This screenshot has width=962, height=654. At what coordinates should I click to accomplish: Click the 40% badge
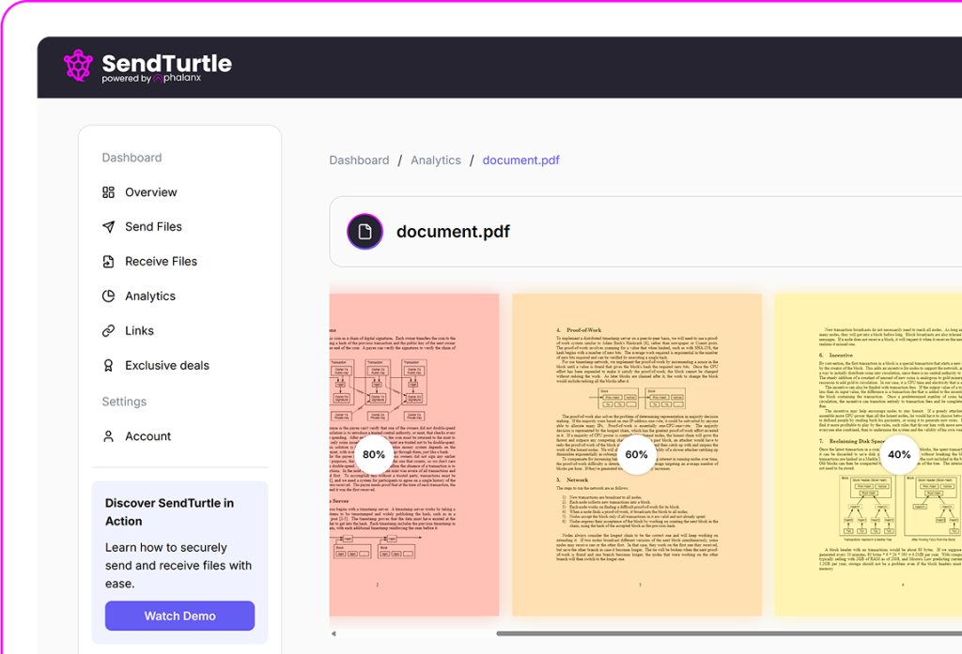(x=899, y=455)
